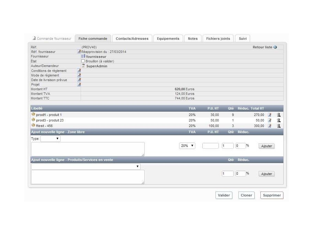Click the Supprimer button
Viewport: 313px width, 235px height.
pyautogui.click(x=272, y=195)
